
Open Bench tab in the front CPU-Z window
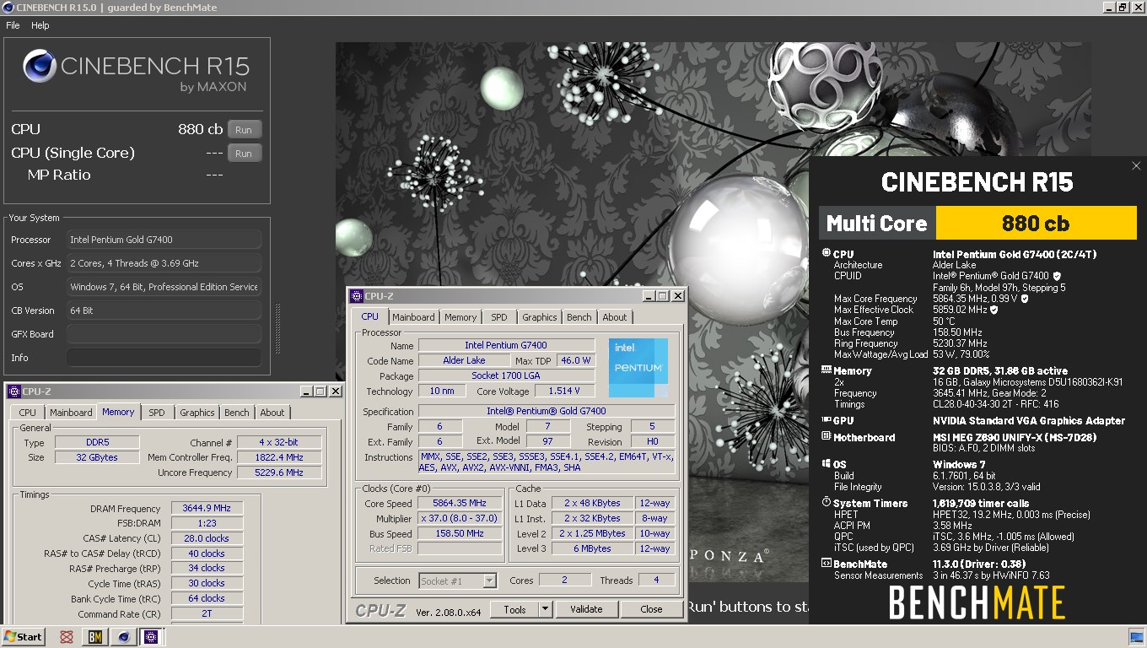(579, 317)
